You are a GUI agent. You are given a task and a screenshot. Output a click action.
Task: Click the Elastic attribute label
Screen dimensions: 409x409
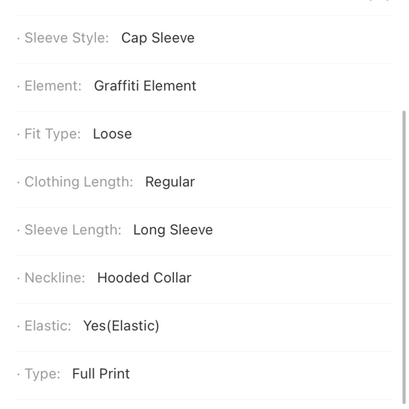[48, 326]
